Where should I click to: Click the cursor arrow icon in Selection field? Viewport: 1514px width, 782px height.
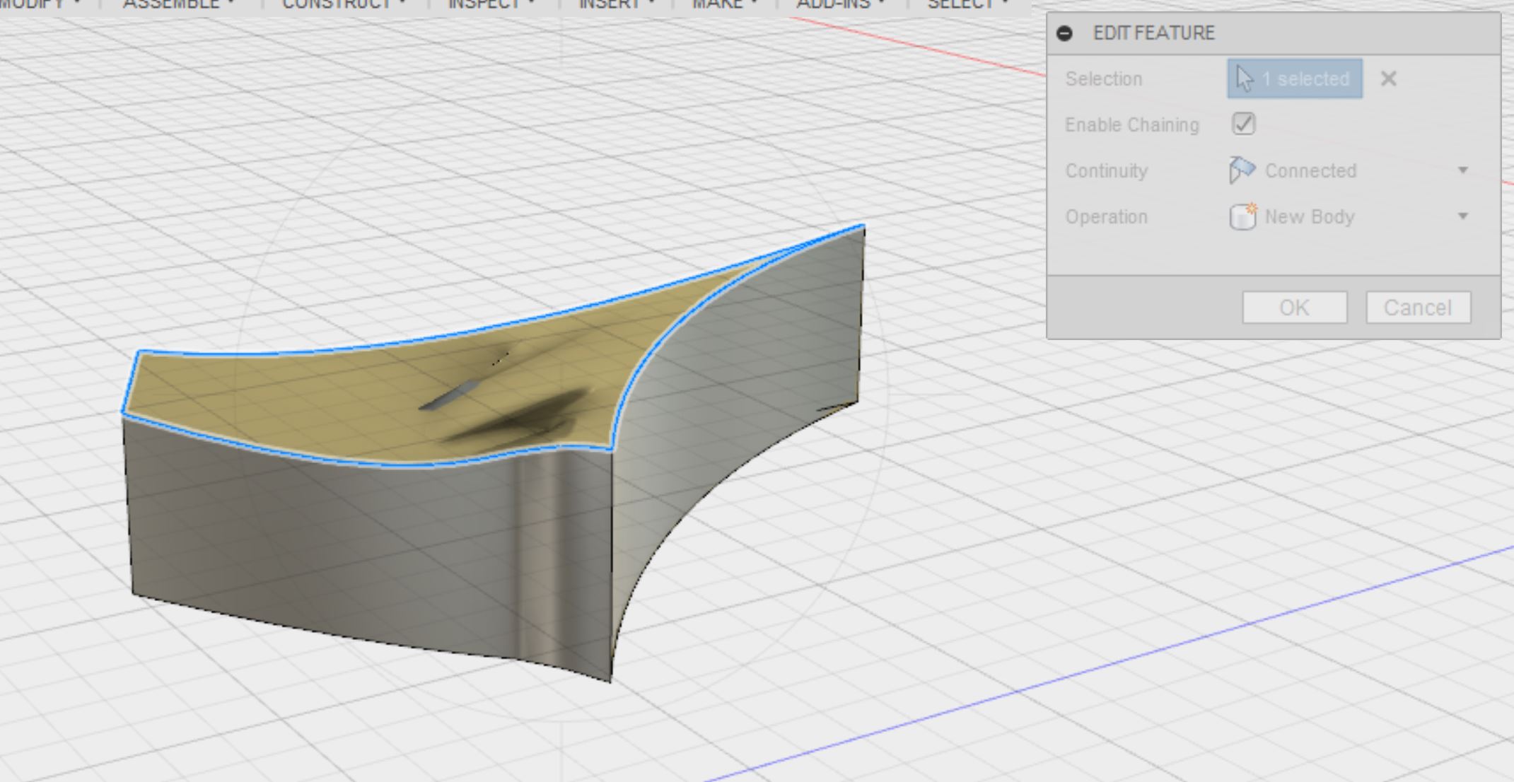point(1245,78)
